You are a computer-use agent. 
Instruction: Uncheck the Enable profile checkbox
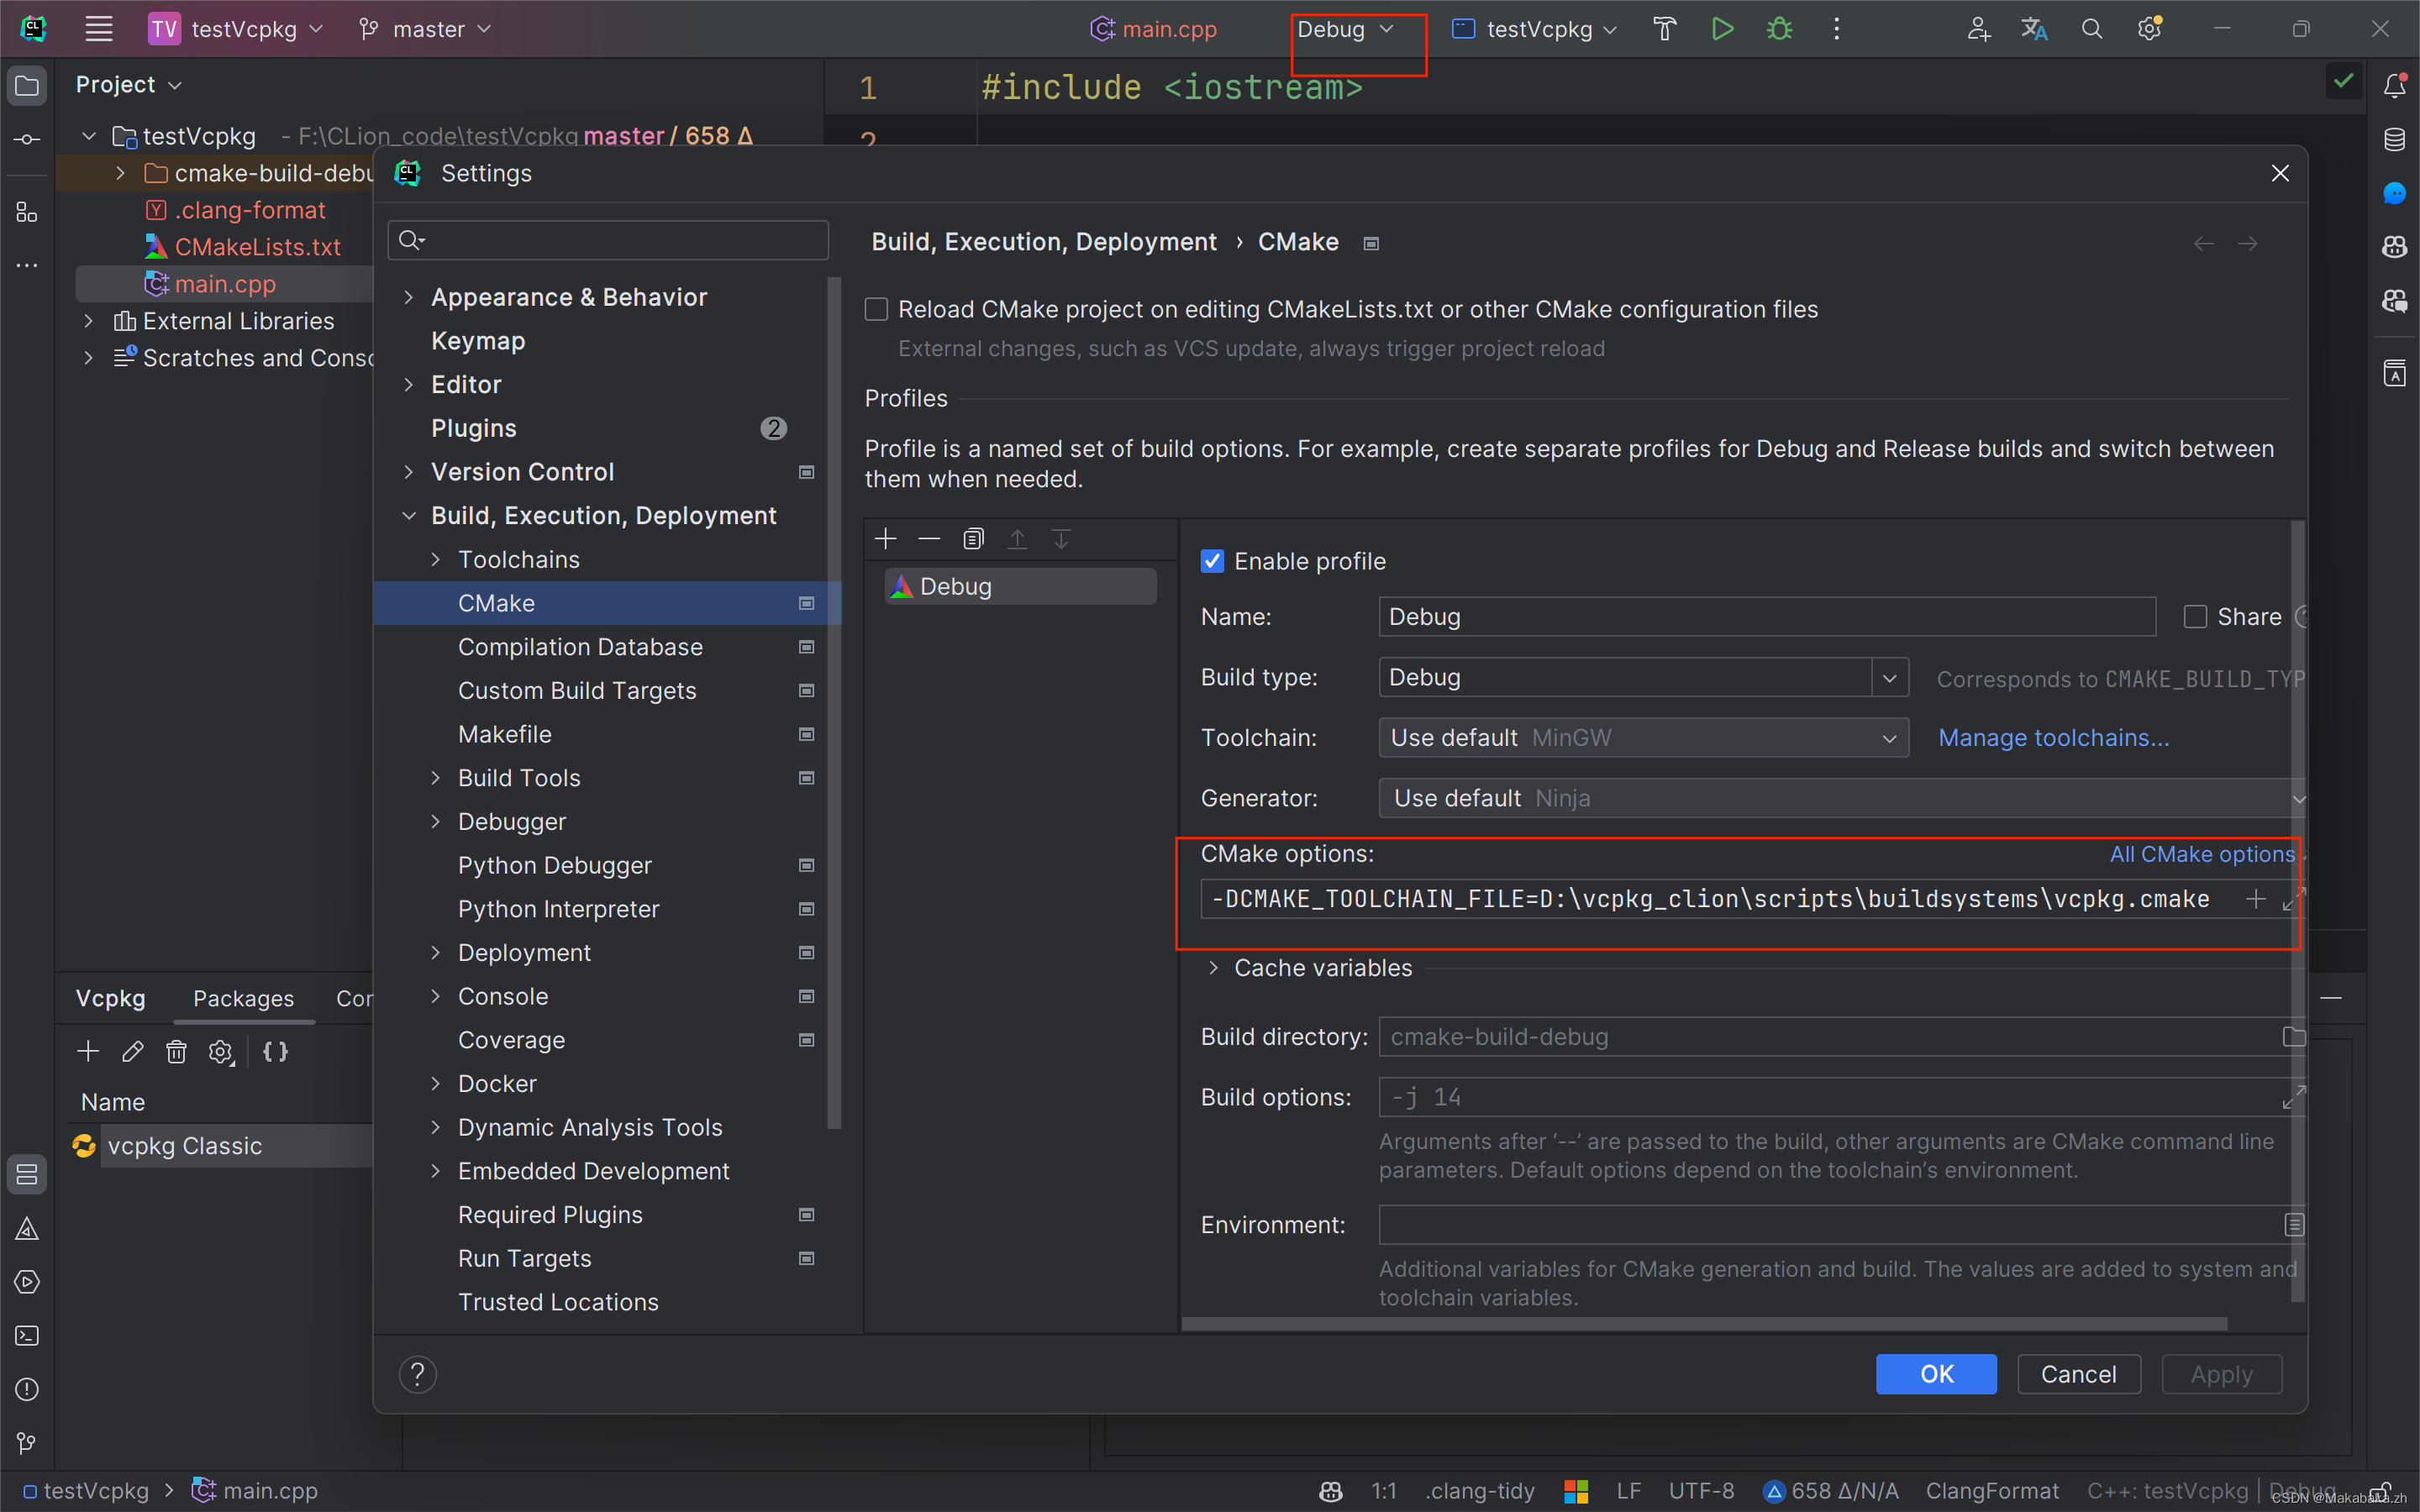(x=1213, y=562)
